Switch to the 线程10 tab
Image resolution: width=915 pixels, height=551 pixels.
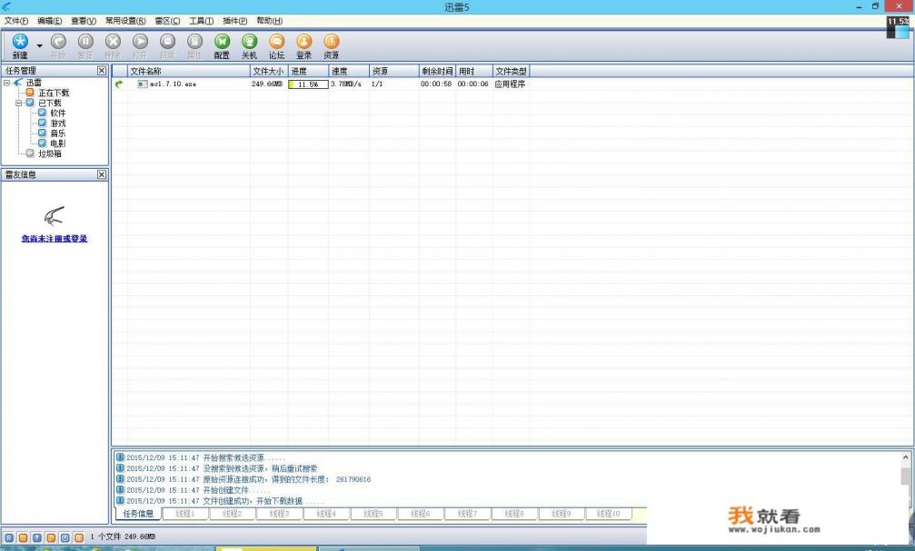click(608, 514)
